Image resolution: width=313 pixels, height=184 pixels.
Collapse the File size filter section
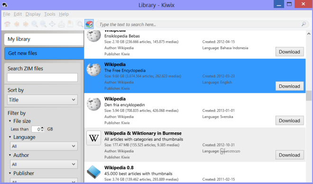point(10,121)
